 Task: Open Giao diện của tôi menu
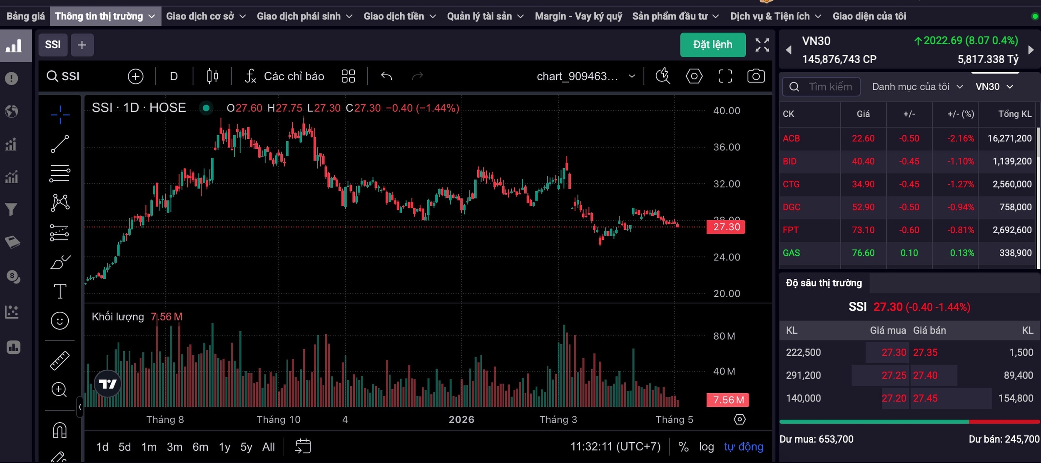(x=869, y=16)
